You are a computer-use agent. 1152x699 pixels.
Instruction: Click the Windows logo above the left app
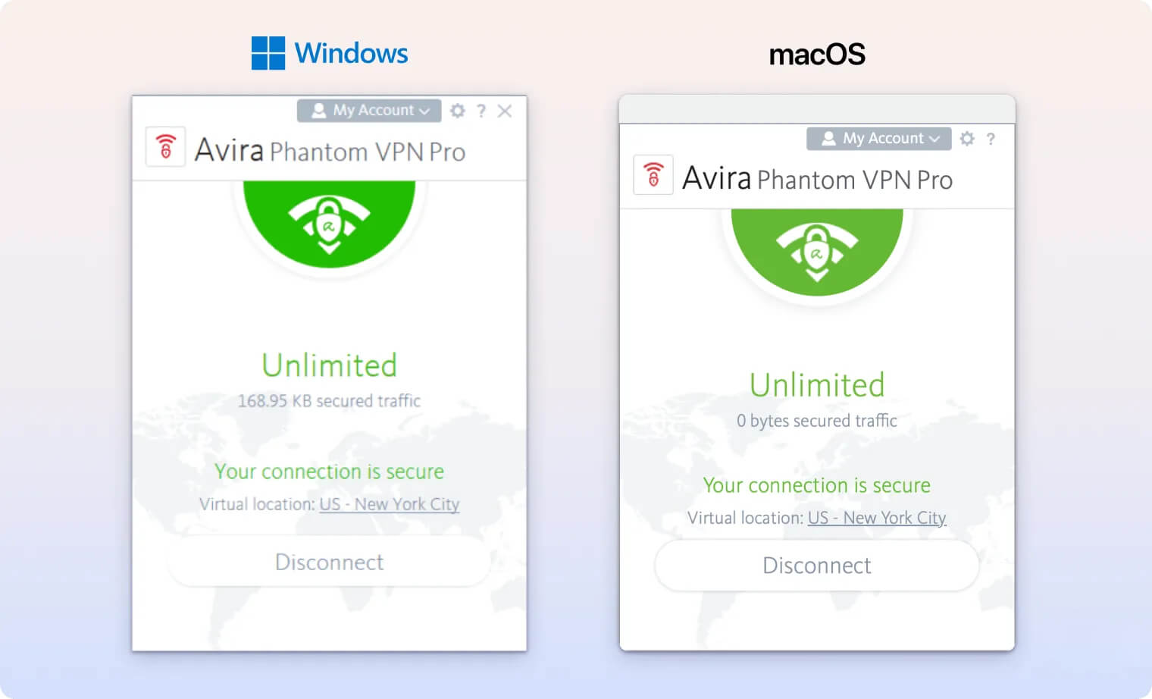click(x=268, y=52)
